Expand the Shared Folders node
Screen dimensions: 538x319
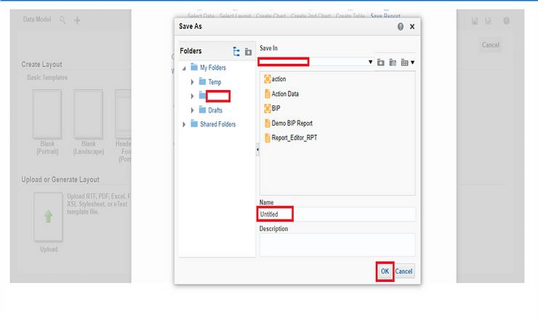[x=184, y=124]
